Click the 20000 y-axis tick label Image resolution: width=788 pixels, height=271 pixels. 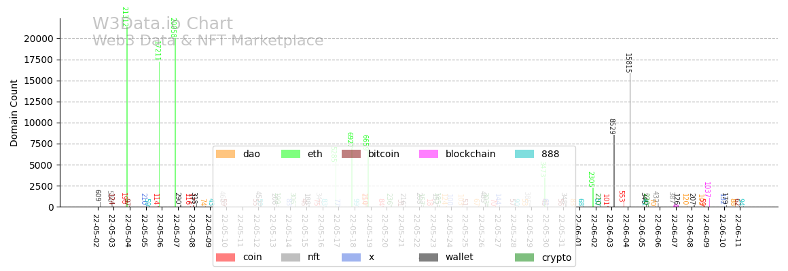pos(39,39)
